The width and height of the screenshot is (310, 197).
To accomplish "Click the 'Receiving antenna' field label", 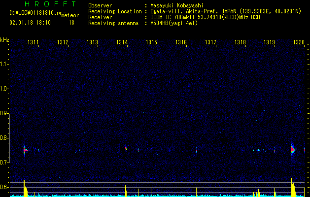I will (113, 23).
